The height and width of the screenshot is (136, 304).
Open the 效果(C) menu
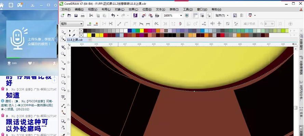coord(133,10)
